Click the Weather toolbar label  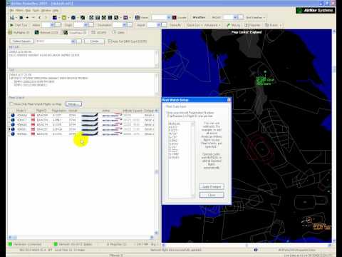pos(199,18)
